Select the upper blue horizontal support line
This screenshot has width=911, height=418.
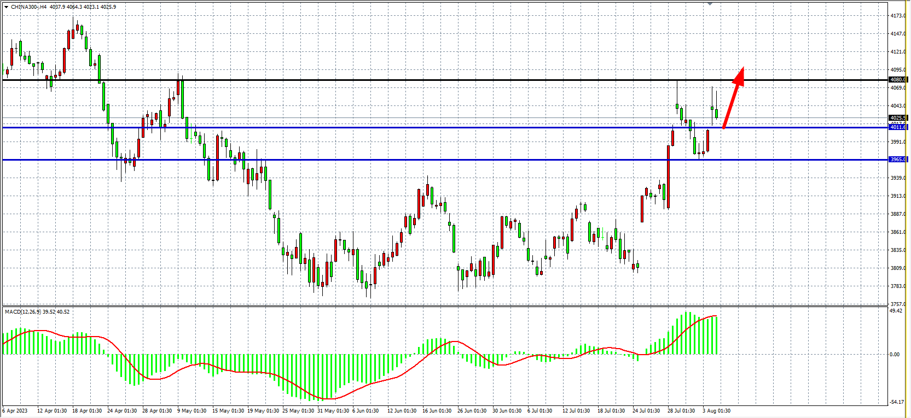pos(383,128)
